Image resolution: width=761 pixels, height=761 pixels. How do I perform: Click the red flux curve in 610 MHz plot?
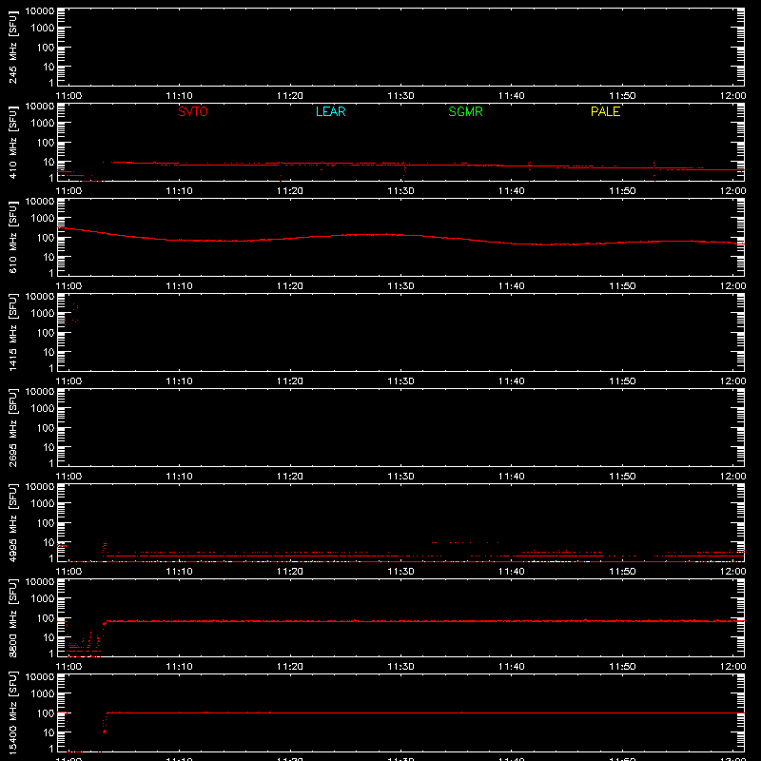point(400,235)
